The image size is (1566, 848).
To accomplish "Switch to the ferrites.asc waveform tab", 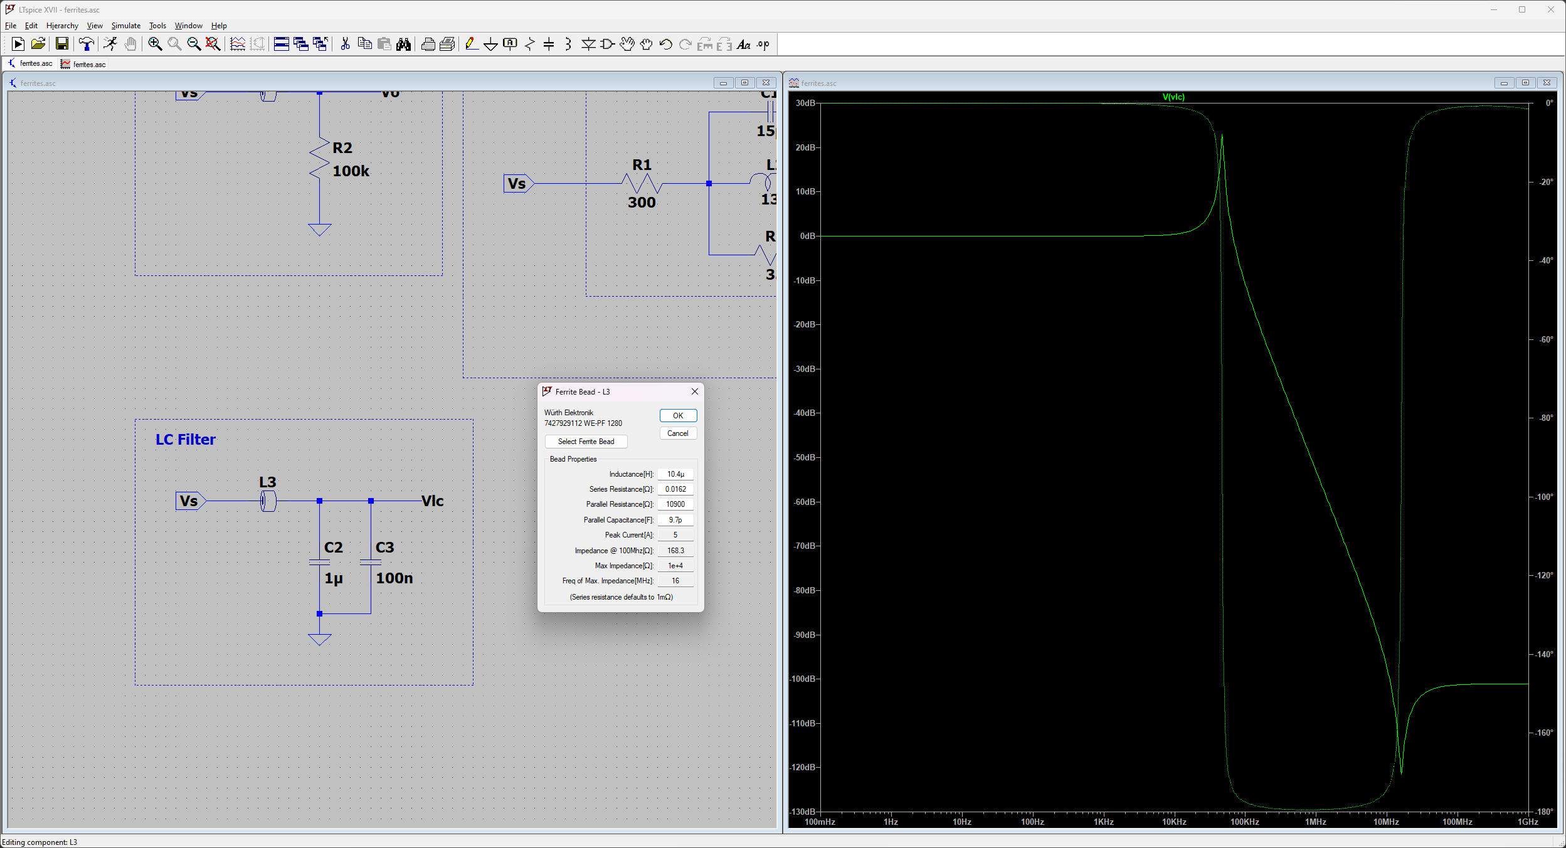I will click(83, 64).
